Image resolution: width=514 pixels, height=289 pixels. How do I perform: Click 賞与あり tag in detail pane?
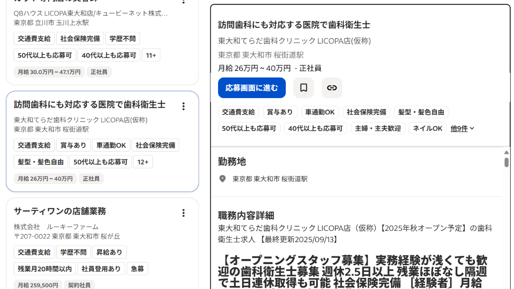(280, 112)
